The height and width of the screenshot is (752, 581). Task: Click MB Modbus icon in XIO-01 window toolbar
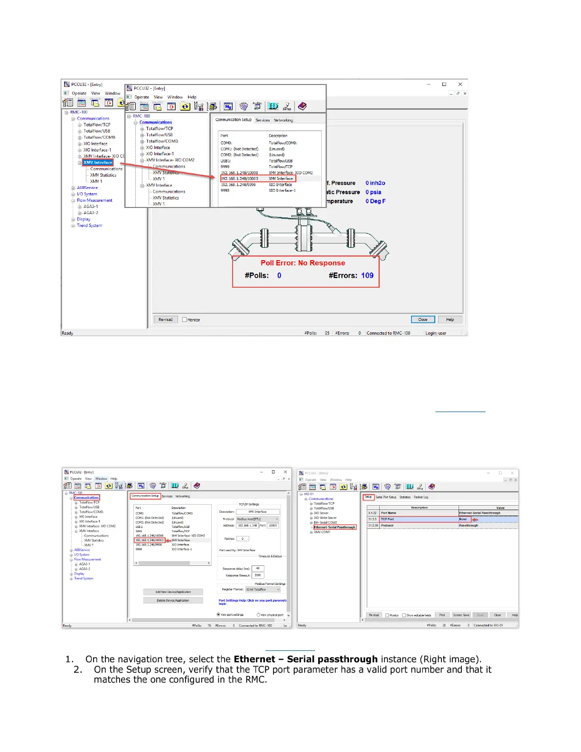(x=376, y=487)
